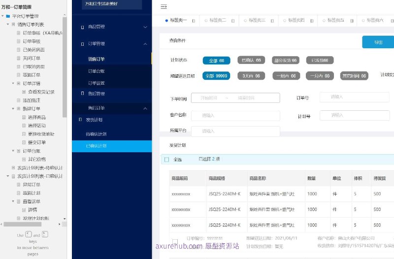Image resolution: width=394 pixels, height=259 pixels.
Task: Switch to the 标签页二 tab
Action: click(x=218, y=20)
